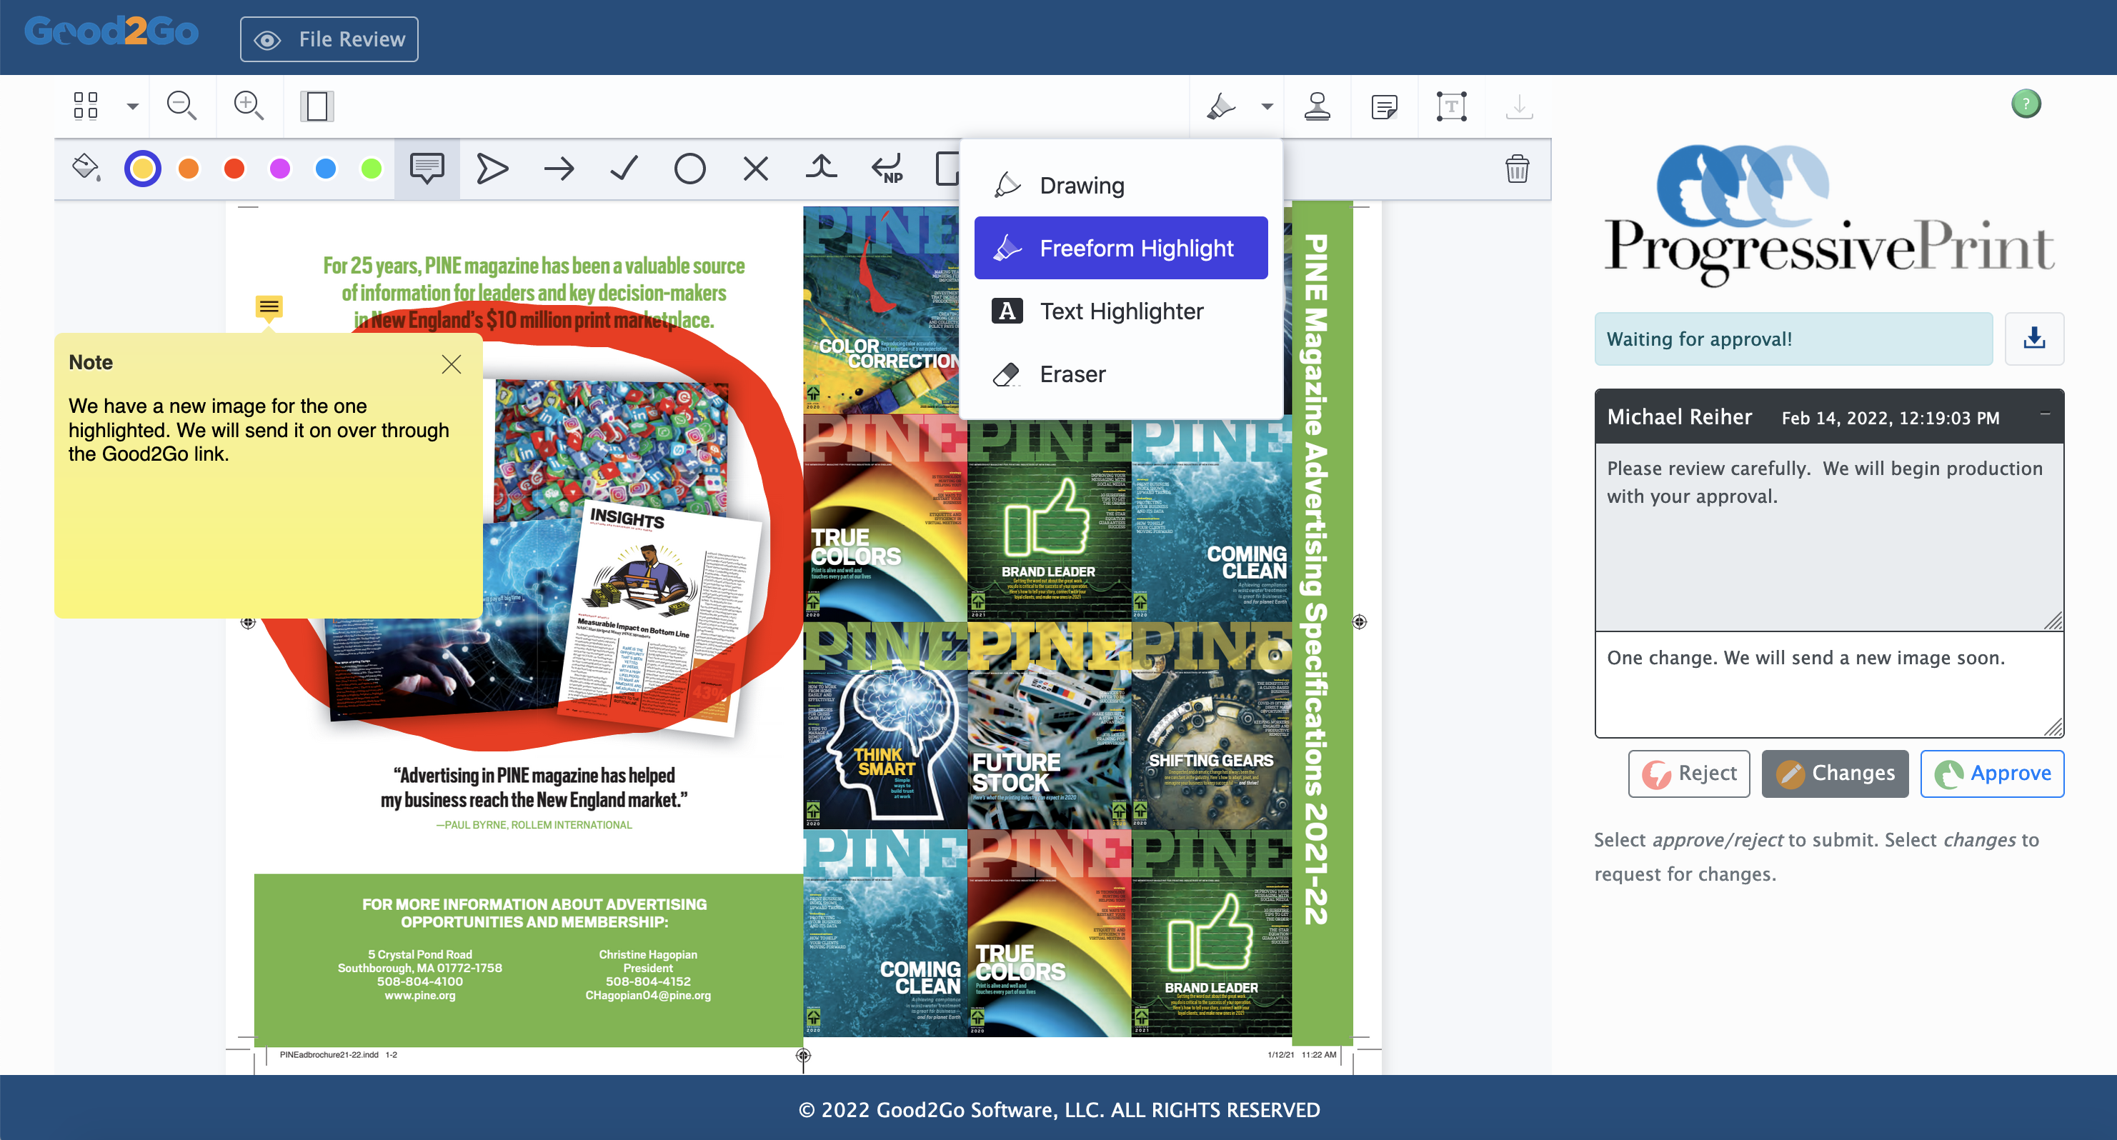Image resolution: width=2117 pixels, height=1140 pixels.
Task: Select the X cross mark tool
Action: click(755, 169)
